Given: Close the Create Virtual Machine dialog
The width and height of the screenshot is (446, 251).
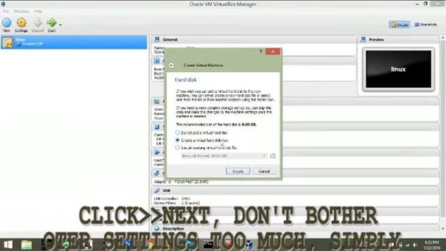Looking at the screenshot, I should pyautogui.click(x=272, y=51).
